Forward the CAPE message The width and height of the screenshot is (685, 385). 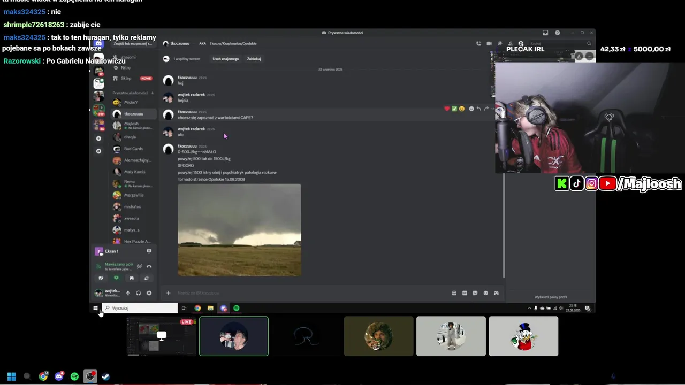[x=486, y=109]
